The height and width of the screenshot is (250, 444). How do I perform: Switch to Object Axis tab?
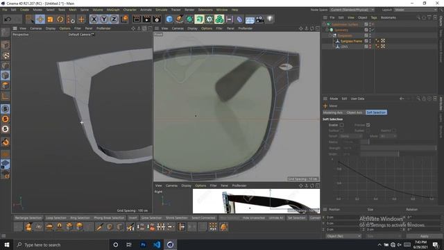click(355, 112)
